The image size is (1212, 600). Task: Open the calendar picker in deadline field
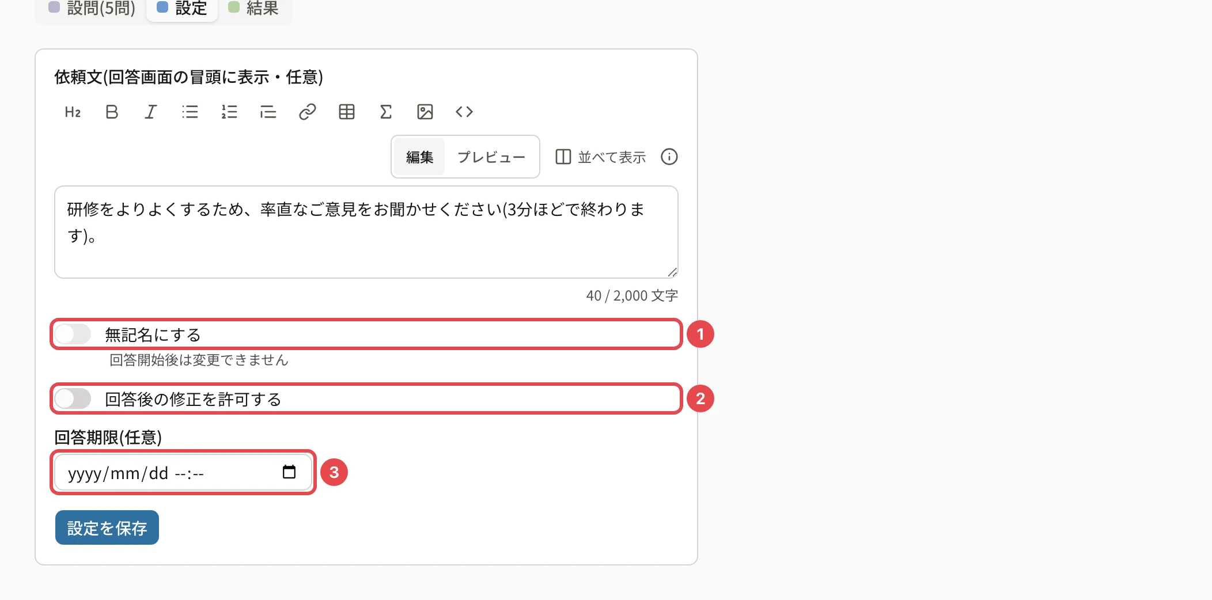[289, 472]
